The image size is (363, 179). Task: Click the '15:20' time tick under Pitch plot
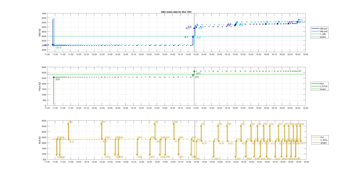point(235,108)
